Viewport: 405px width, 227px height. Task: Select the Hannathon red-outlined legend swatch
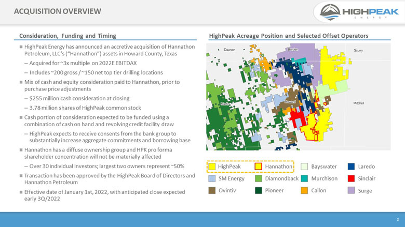(258, 167)
